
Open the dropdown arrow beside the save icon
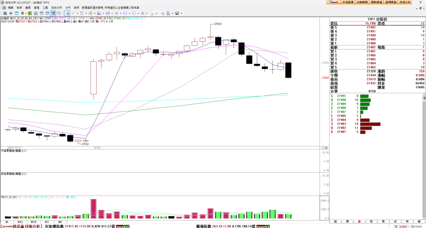181,13
